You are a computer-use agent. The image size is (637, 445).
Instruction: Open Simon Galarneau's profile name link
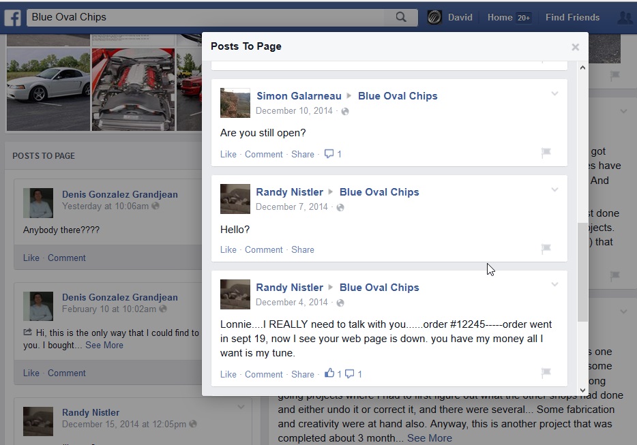coord(299,96)
